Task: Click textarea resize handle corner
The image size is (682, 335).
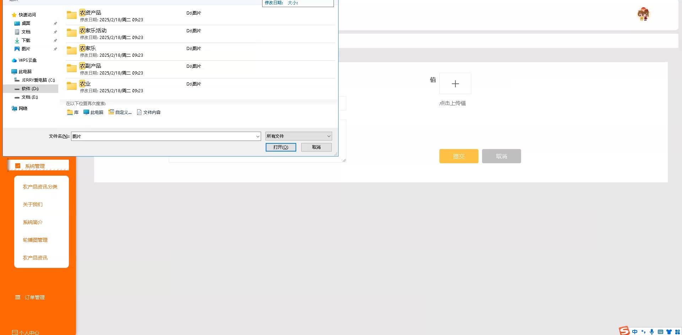Action: tap(344, 160)
